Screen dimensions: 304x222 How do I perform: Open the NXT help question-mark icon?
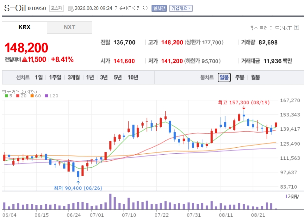tap(296, 27)
